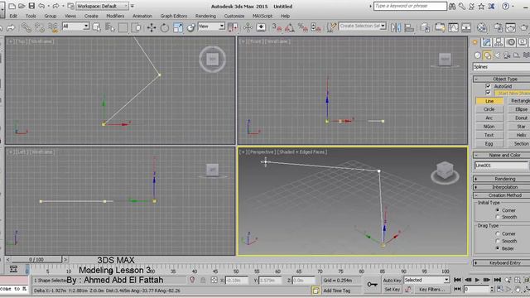Open the reference coordinate View dropdown
530x298 pixels.
pos(211,26)
